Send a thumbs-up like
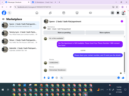 click(123, 78)
